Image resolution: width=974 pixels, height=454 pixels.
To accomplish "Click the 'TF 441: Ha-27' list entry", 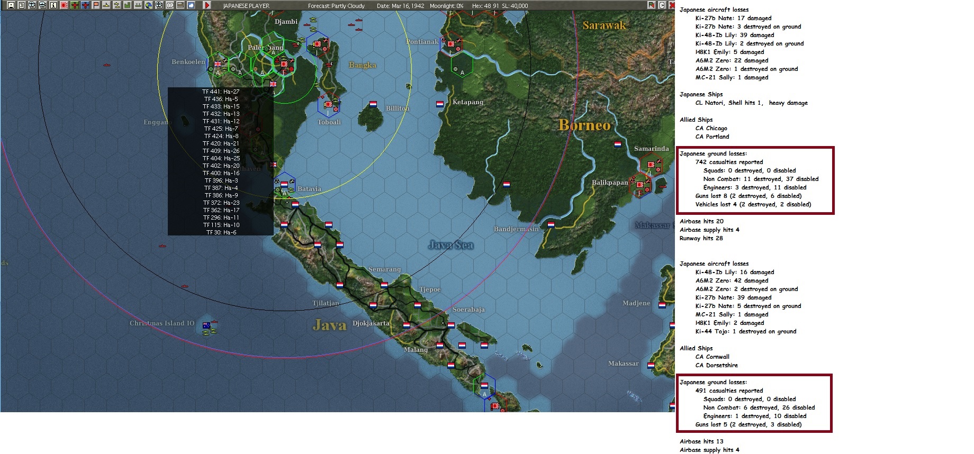I will tap(221, 92).
